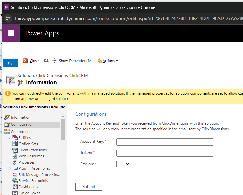Click the Solution ClickDimensions ClickCRM sidebar header

pyautogui.click(x=34, y=107)
